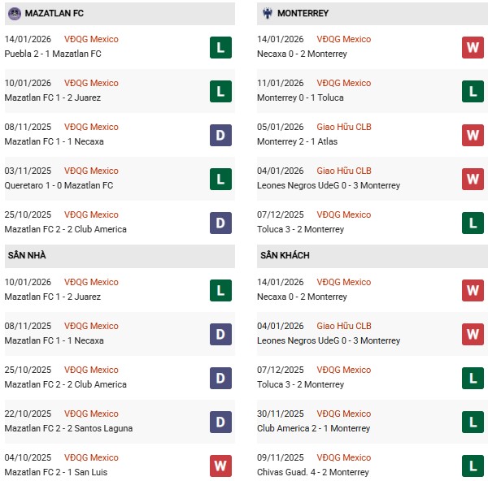The image size is (488, 481).
Task: Click the W badge for Necaxa 0-2 Monterrey on 14/01/2026 in the top list
Action: tap(473, 47)
